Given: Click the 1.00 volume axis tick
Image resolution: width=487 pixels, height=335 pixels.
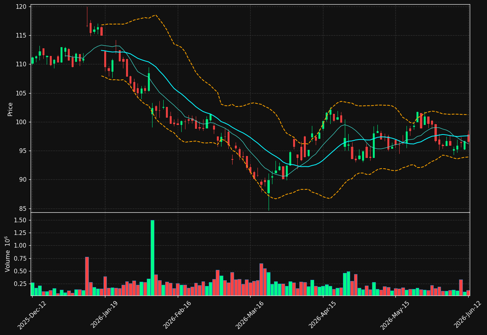Looking at the screenshot, I should click(x=20, y=245).
